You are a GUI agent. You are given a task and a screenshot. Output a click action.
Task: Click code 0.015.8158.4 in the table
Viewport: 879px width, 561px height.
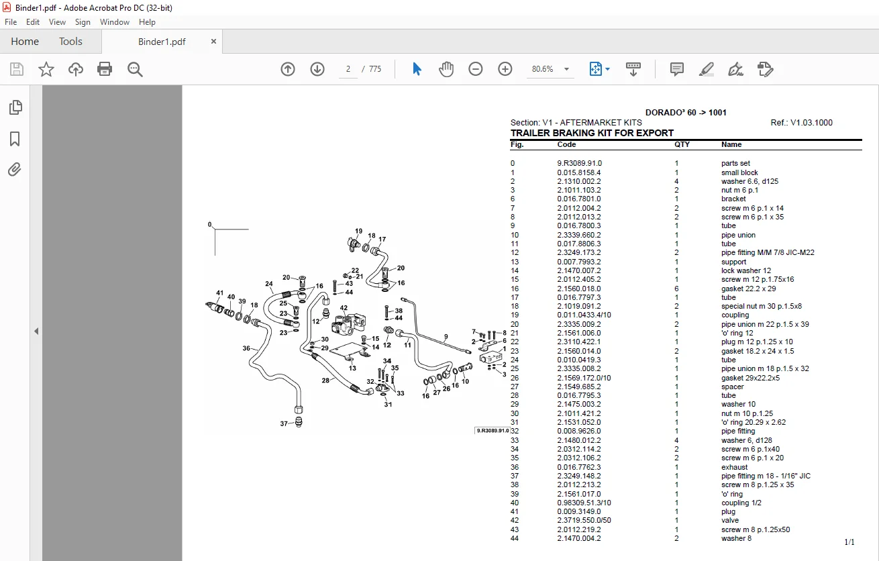click(x=579, y=172)
